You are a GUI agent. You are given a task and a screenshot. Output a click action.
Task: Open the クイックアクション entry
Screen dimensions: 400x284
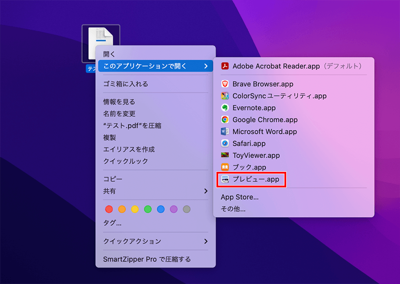pyautogui.click(x=156, y=241)
